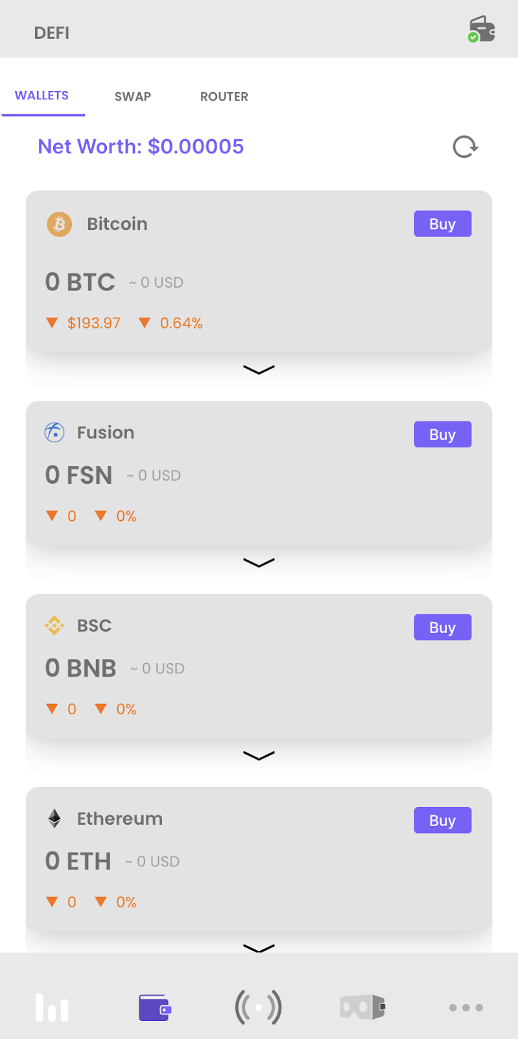Switch to the SWAP tab
The width and height of the screenshot is (518, 1039).
133,97
